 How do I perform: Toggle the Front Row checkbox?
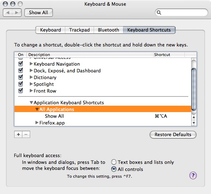click(x=21, y=90)
